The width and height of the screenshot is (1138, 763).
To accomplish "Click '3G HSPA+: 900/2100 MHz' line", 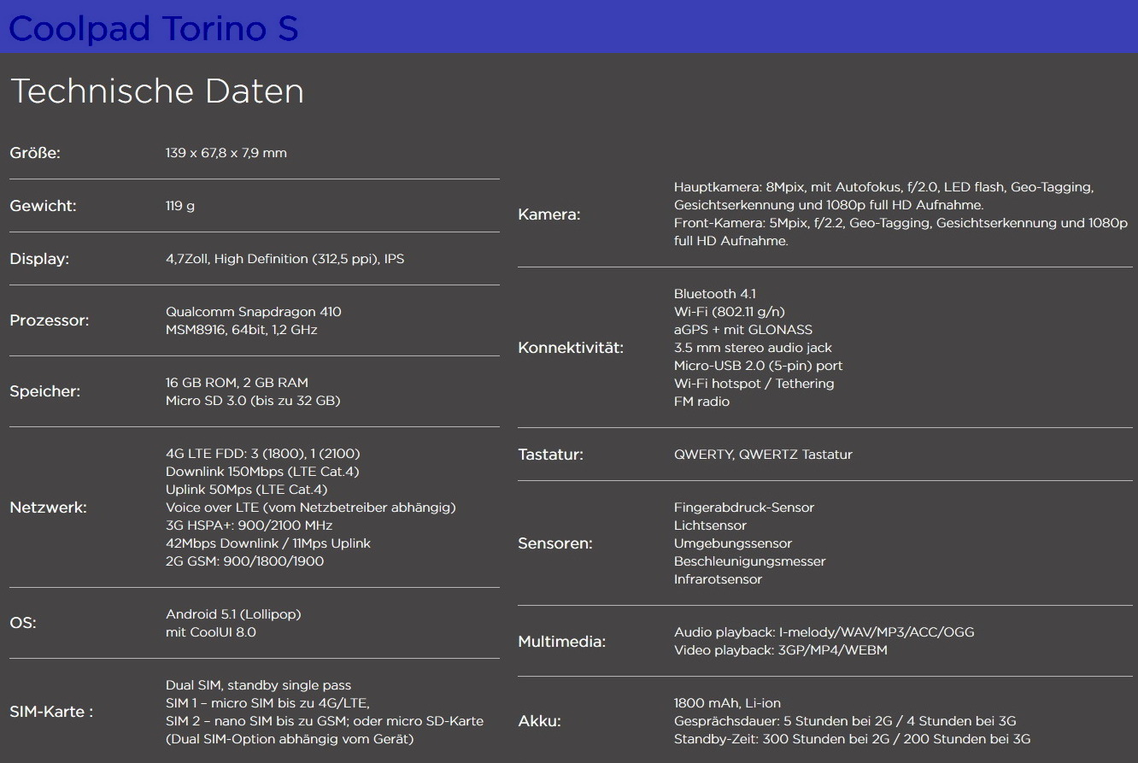I will tap(249, 525).
